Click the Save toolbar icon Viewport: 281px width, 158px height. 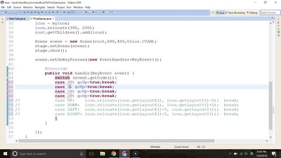(x=10, y=12)
